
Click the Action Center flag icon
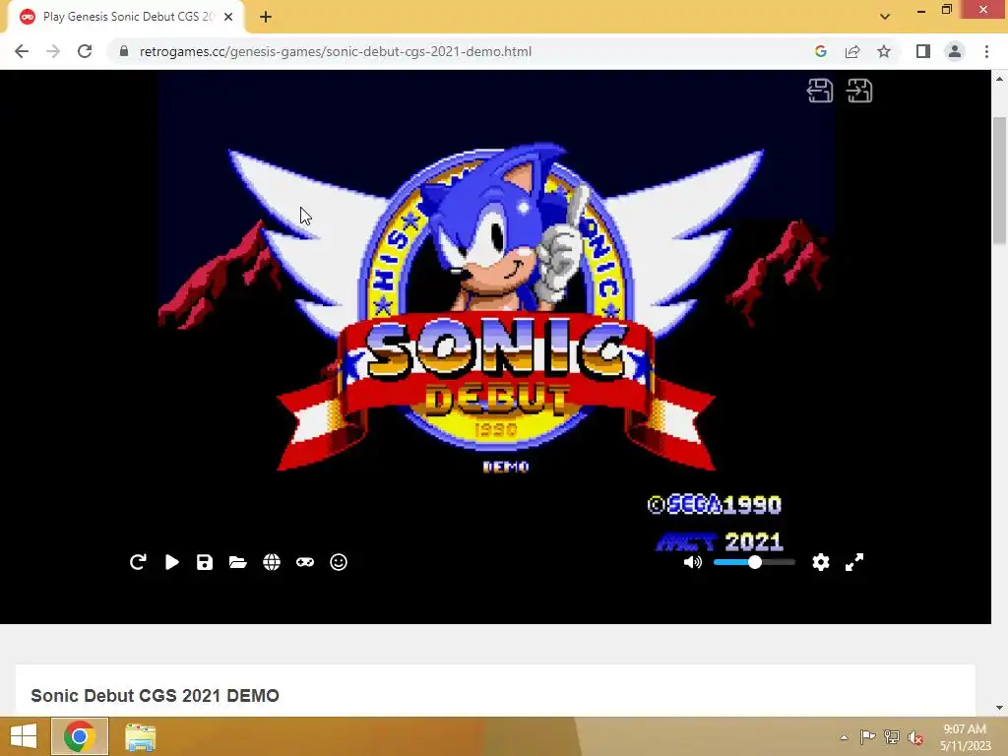[867, 737]
